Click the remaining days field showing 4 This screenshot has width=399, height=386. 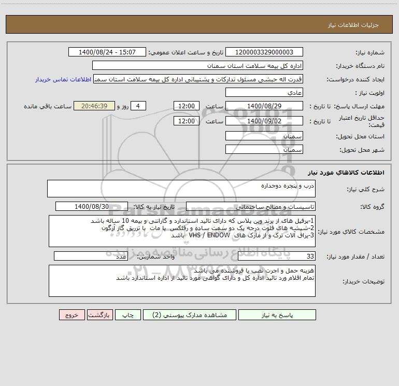(x=138, y=106)
